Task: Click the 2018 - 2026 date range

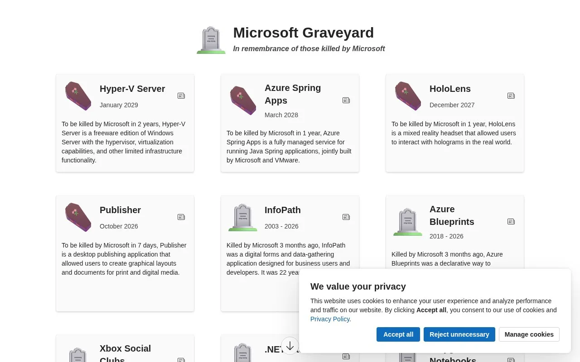Action: (x=446, y=236)
